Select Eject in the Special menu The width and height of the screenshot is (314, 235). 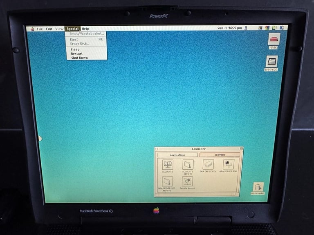pyautogui.click(x=86, y=39)
